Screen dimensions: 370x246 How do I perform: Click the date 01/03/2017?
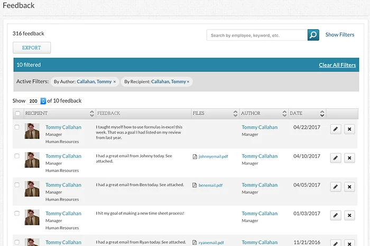coord(307,213)
